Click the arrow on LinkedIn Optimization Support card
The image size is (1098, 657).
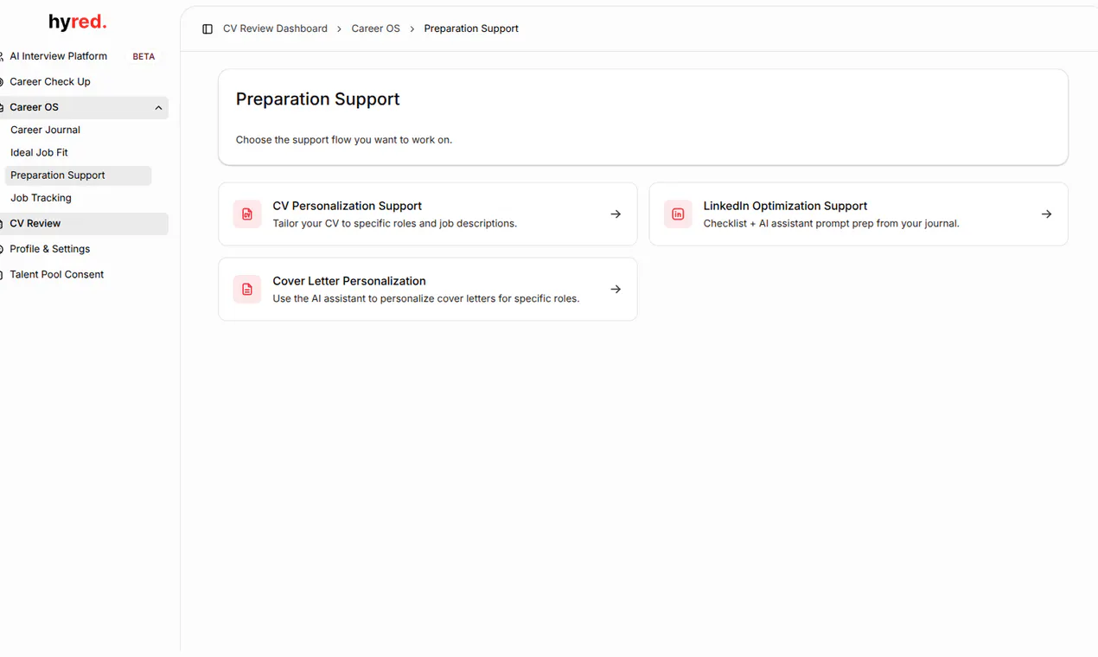(1046, 214)
